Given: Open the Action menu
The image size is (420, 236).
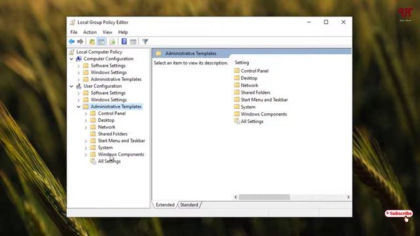Looking at the screenshot, I should point(90,32).
